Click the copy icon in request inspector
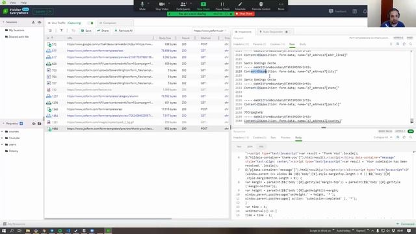Screen dimensions: 416x234 pos(404,44)
